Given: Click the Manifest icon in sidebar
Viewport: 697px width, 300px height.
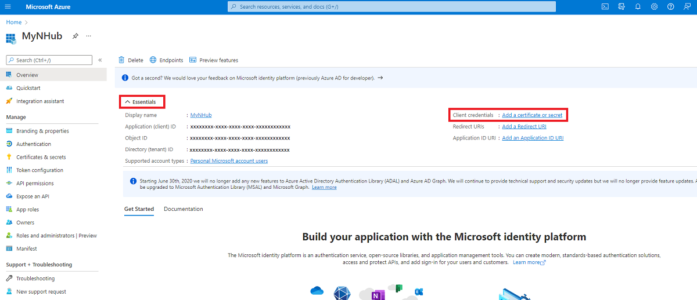Looking at the screenshot, I should [9, 248].
